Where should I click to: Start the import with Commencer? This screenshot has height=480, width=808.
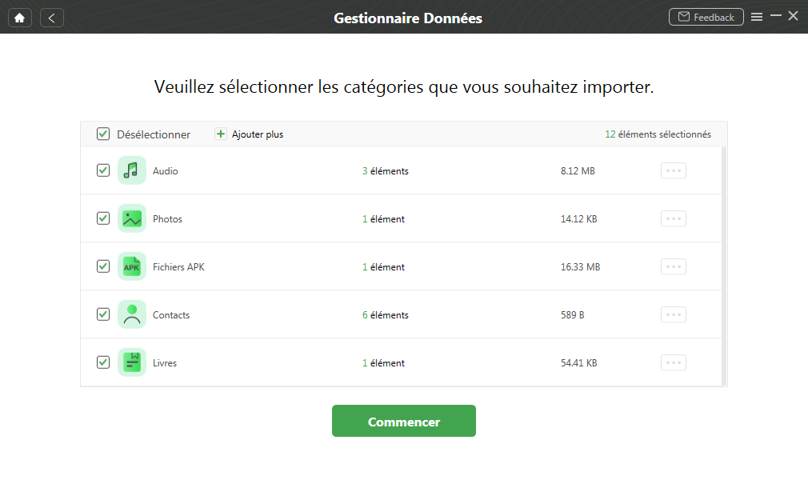pyautogui.click(x=403, y=421)
